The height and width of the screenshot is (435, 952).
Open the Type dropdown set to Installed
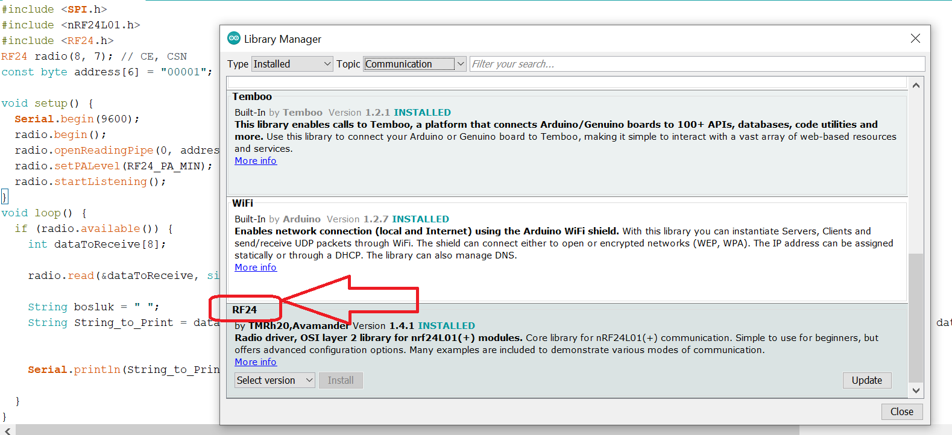point(292,64)
